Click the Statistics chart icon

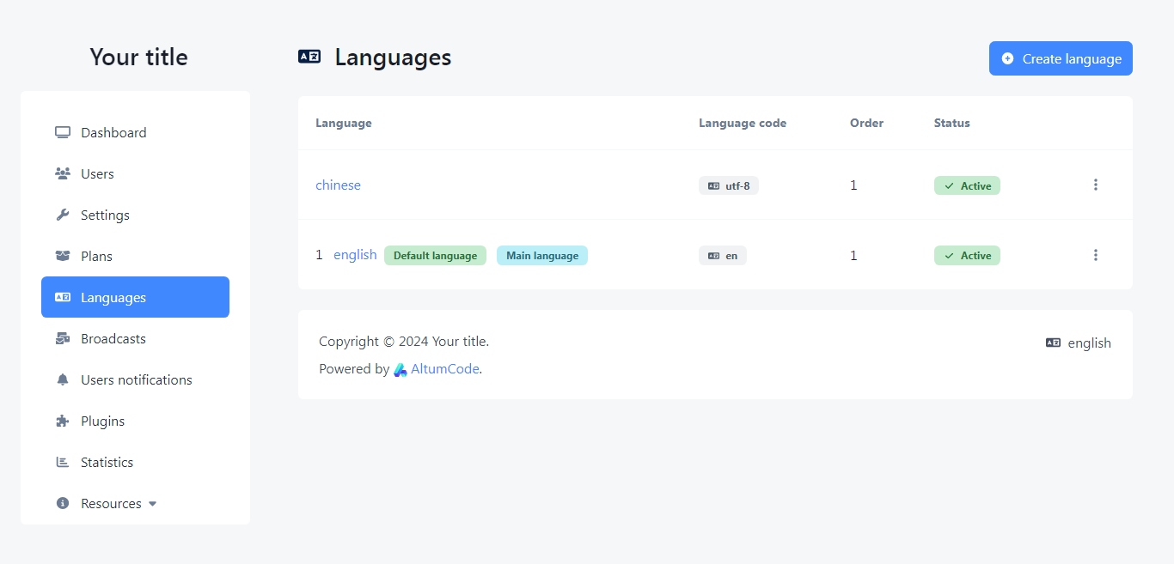click(x=62, y=462)
